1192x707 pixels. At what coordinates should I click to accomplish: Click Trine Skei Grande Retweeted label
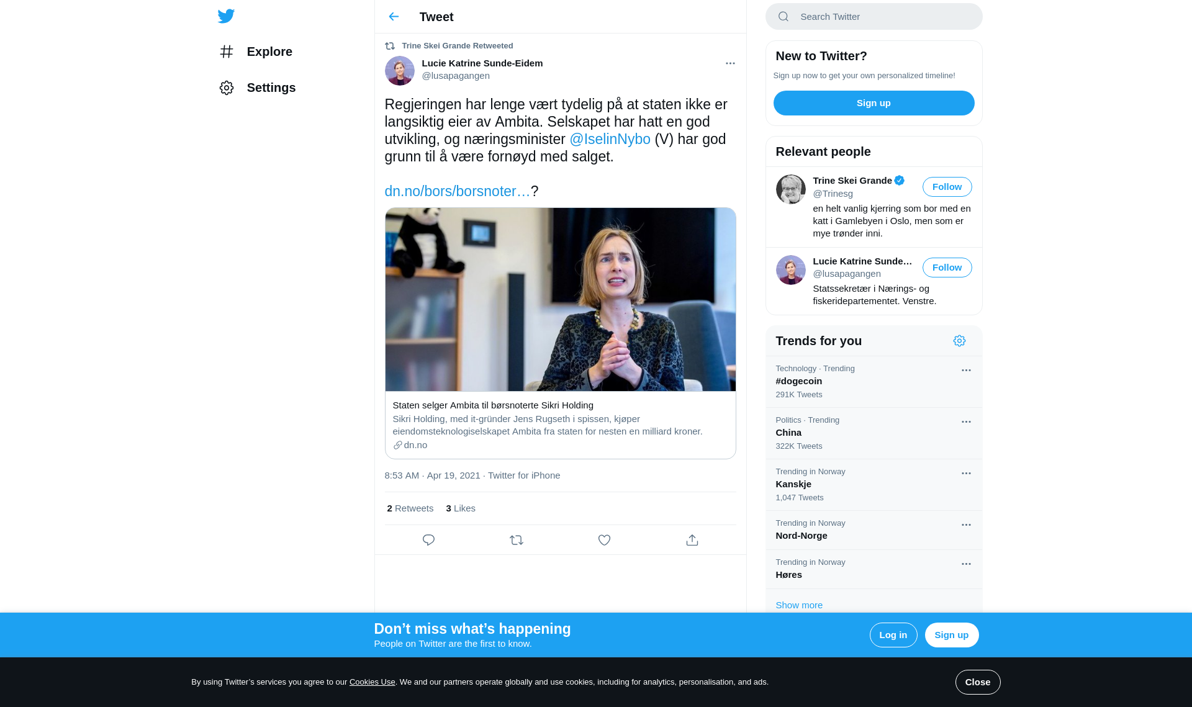(458, 46)
